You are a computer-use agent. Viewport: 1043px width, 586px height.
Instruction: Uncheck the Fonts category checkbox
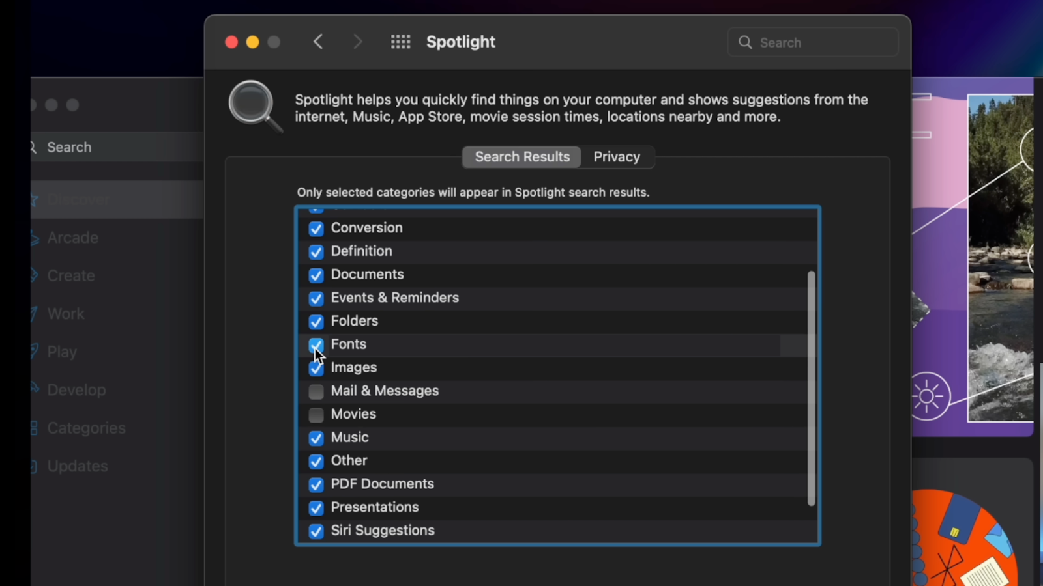316,344
